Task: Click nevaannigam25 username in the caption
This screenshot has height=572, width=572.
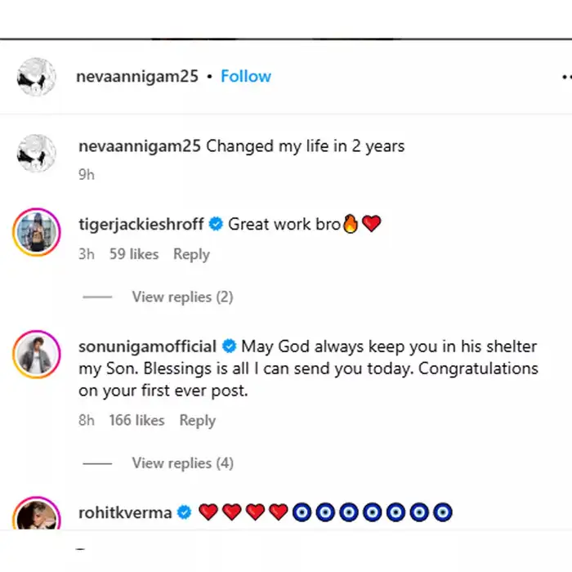Action: pyautogui.click(x=139, y=146)
